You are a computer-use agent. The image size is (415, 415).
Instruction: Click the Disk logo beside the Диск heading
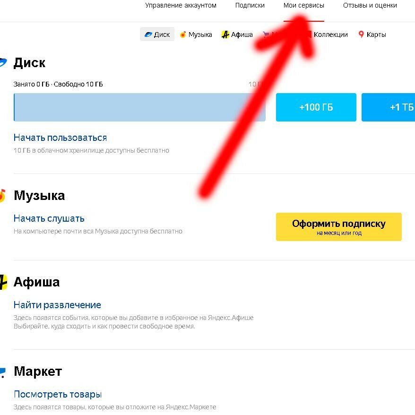(x=3, y=62)
